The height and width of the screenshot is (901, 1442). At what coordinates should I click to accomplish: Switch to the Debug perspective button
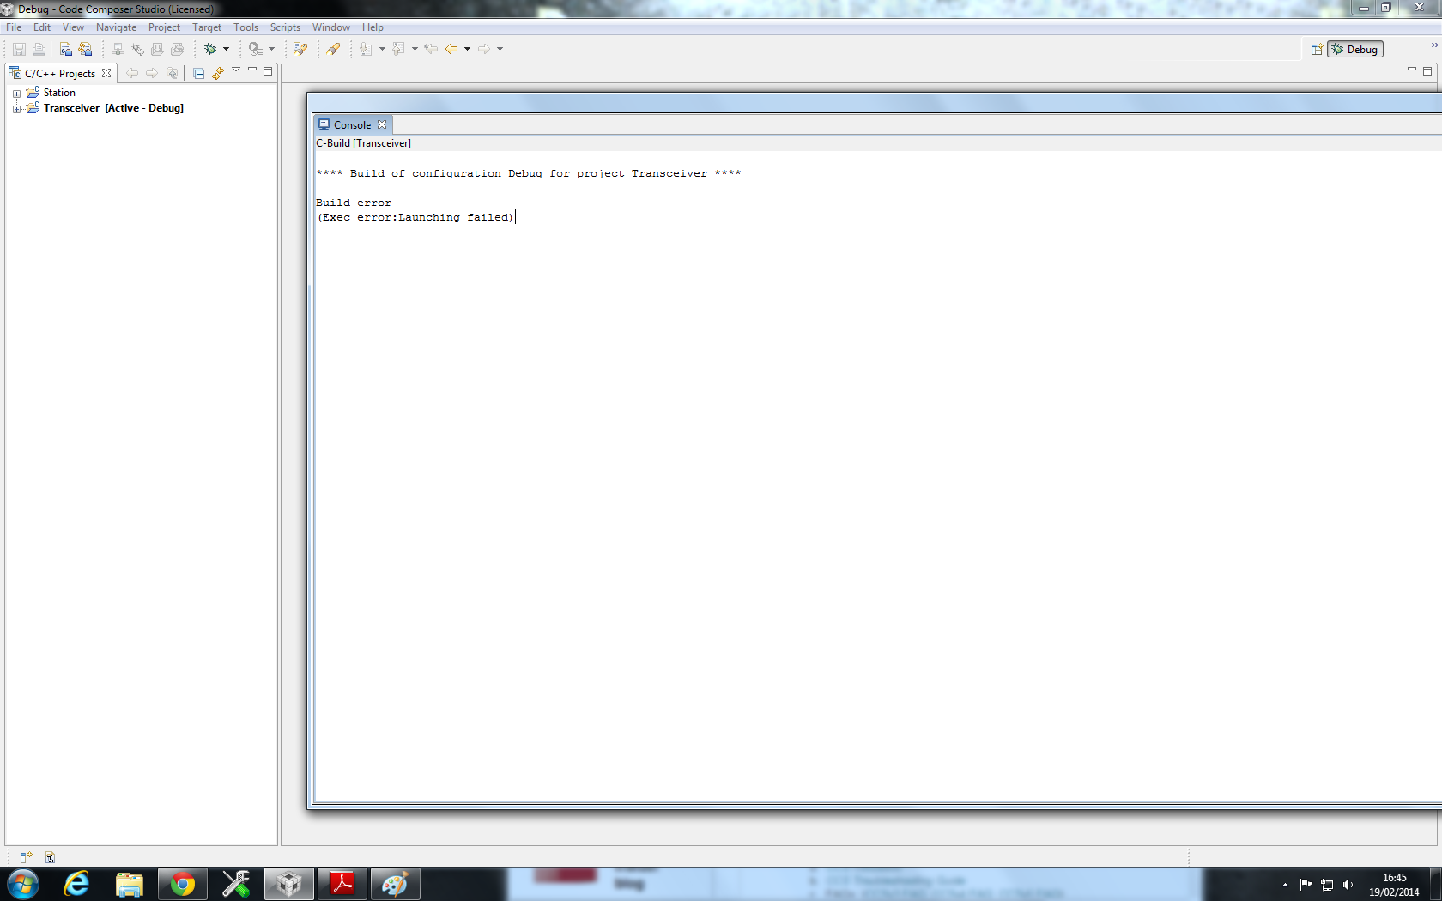(x=1355, y=50)
